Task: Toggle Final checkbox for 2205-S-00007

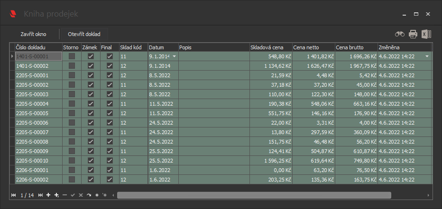Action: point(110,132)
